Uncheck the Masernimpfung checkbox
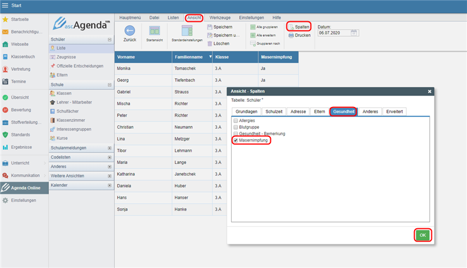Screen dimensions: 467x268 click(236, 140)
